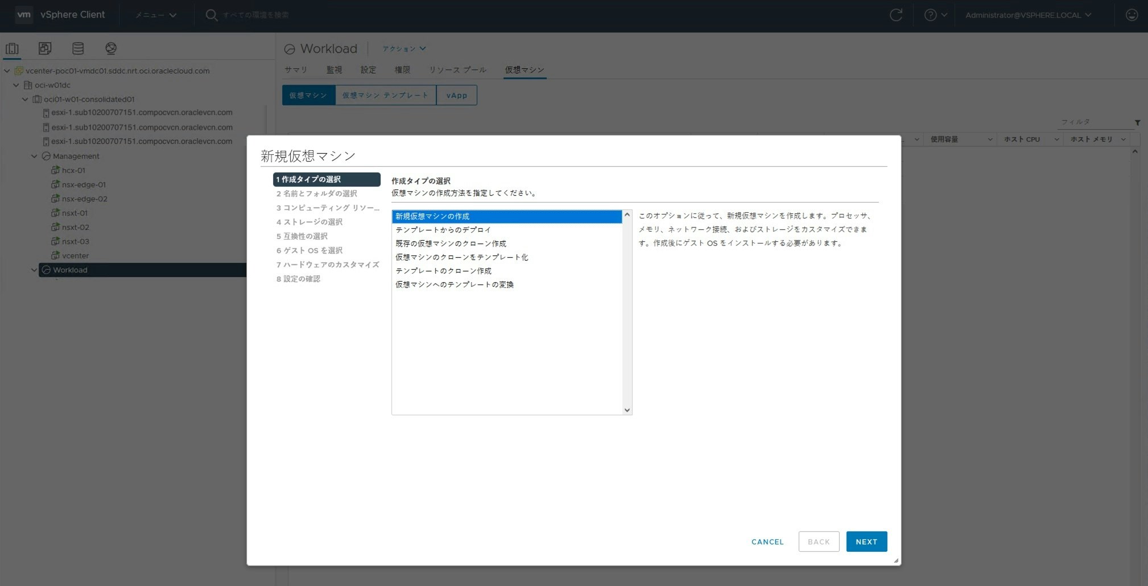Switch to Networking inventory view

point(111,48)
